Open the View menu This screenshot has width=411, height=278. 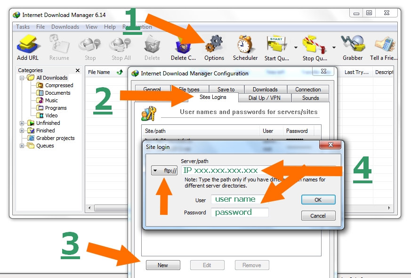click(x=91, y=27)
